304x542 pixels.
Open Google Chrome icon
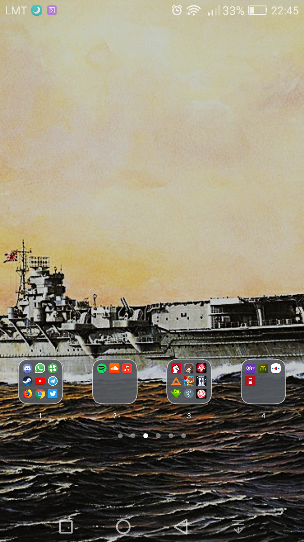point(40,394)
